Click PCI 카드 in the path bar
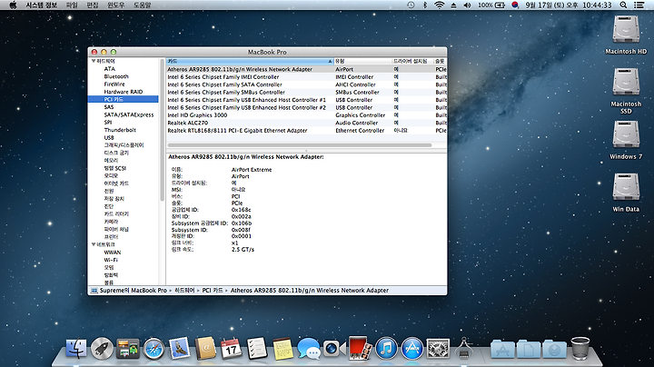Viewport: 654px width, 367px height. [x=213, y=291]
